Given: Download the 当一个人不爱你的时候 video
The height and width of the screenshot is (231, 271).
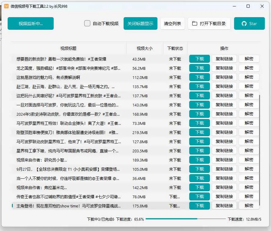Looking at the screenshot, I should 200,178.
